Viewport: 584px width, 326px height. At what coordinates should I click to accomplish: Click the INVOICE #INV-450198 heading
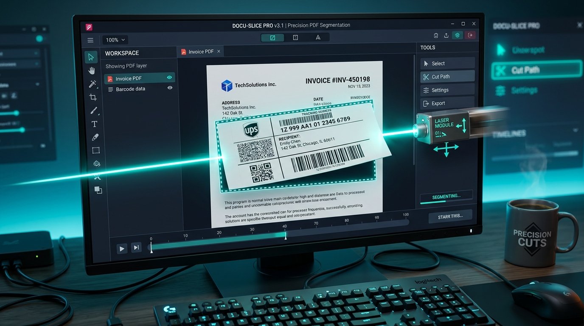point(337,79)
